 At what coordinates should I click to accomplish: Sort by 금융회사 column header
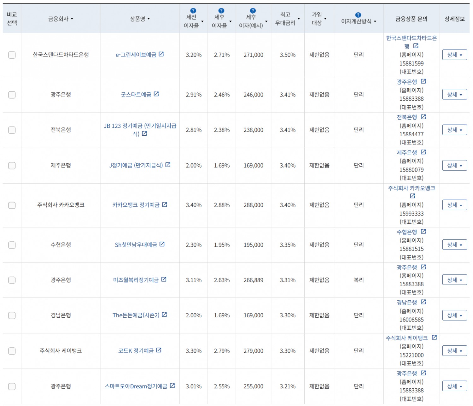(61, 19)
